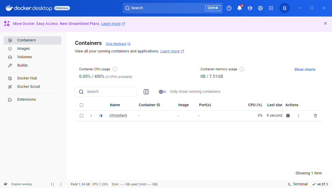This screenshot has width=332, height=188.
Task: Open the chirpstack container link
Action: click(x=118, y=116)
